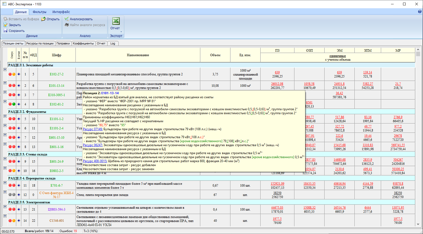423x234 pixels.
Task: Toggle the В отчет marker for row 1
Action: point(19,74)
